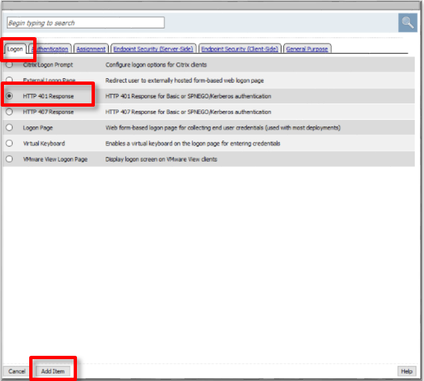This screenshot has width=424, height=381.
Task: Open Endpoint Security (Server-Side) tab
Action: pyautogui.click(x=153, y=49)
